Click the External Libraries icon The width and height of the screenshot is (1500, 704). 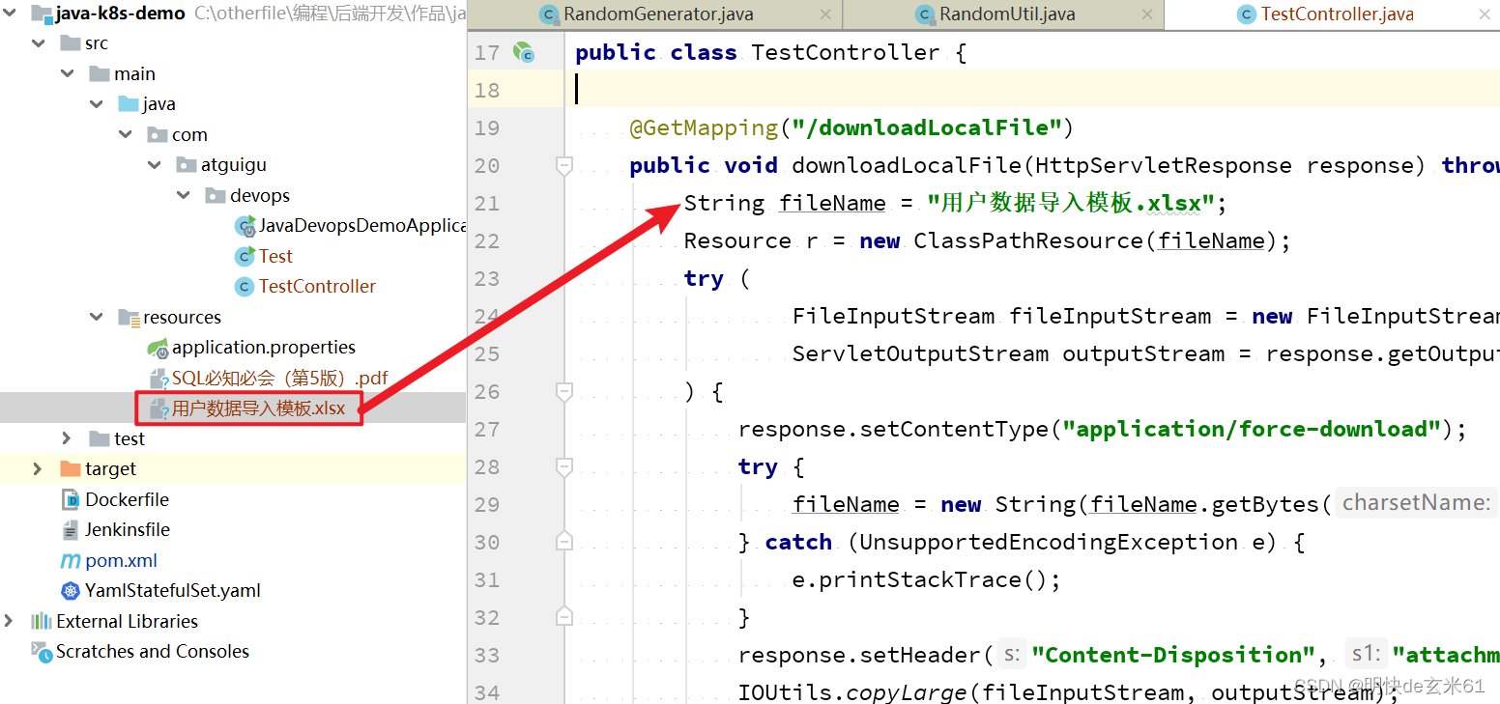[x=41, y=621]
